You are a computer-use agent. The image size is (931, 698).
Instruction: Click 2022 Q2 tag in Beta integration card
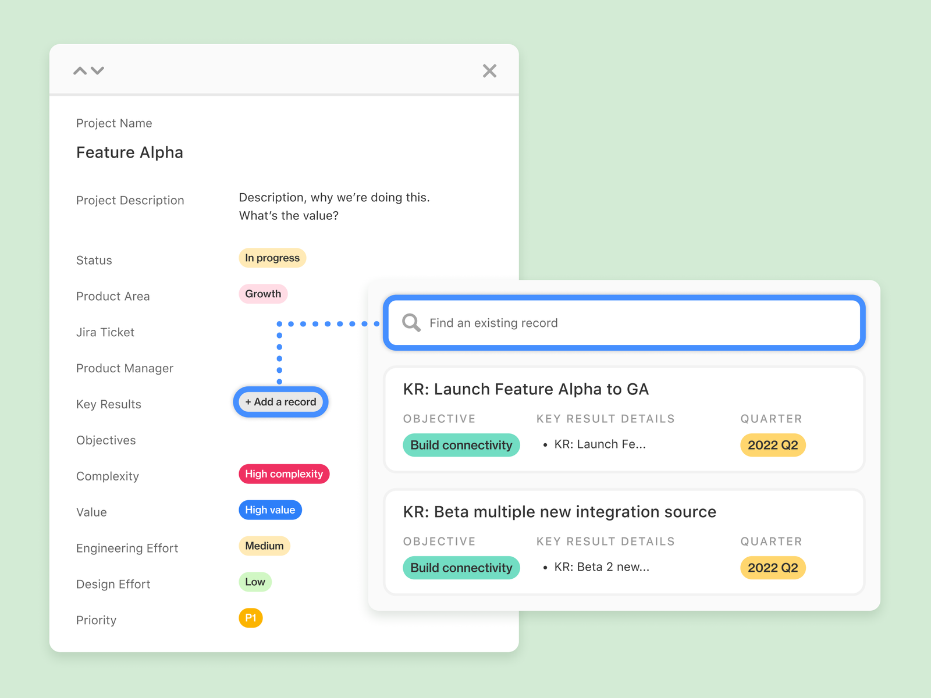coord(773,568)
